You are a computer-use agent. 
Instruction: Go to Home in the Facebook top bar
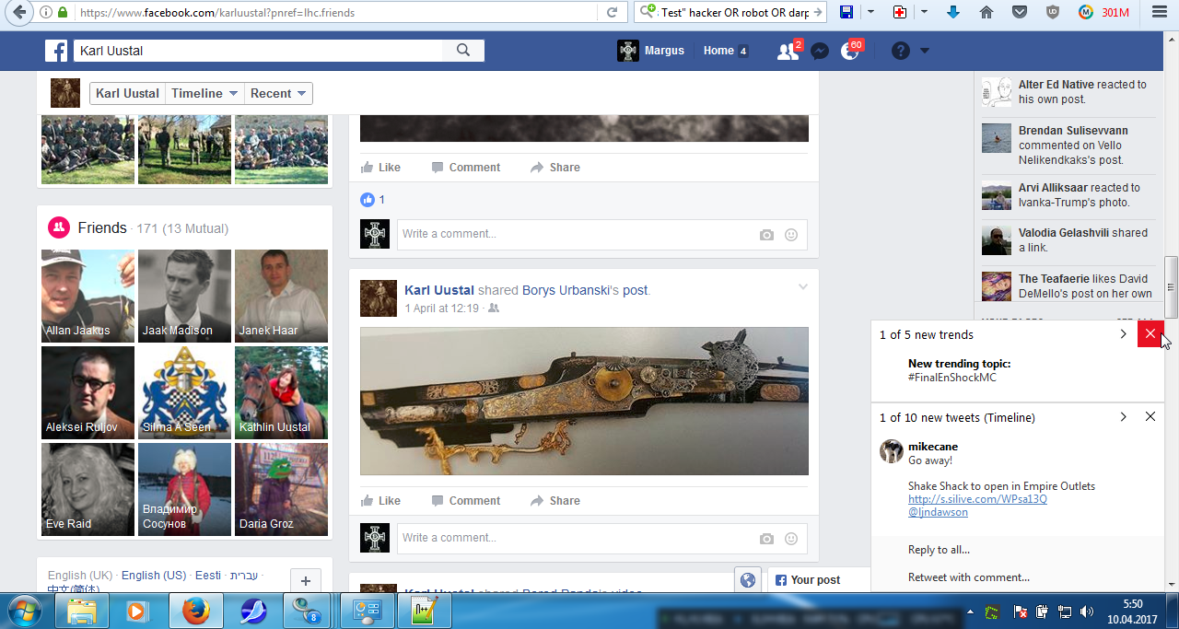718,51
